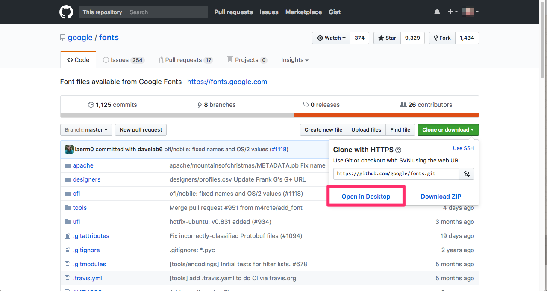Click the .gitattributes file icon
The height and width of the screenshot is (291, 547).
tap(67, 236)
